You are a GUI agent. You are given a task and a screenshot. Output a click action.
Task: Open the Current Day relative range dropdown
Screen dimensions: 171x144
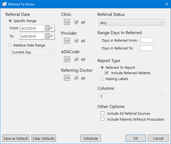33,52
